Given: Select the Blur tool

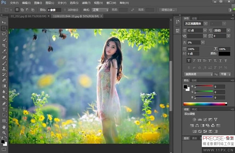Looking at the screenshot, I should [x=4, y=92].
